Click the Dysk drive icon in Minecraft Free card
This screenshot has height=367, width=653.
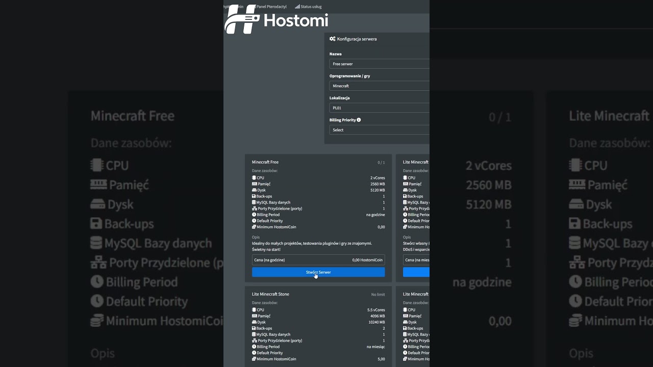254,190
